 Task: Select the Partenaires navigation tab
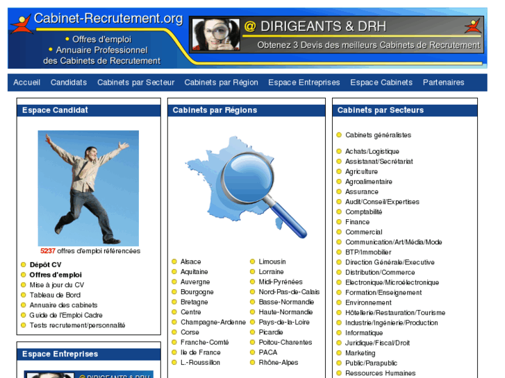[443, 83]
